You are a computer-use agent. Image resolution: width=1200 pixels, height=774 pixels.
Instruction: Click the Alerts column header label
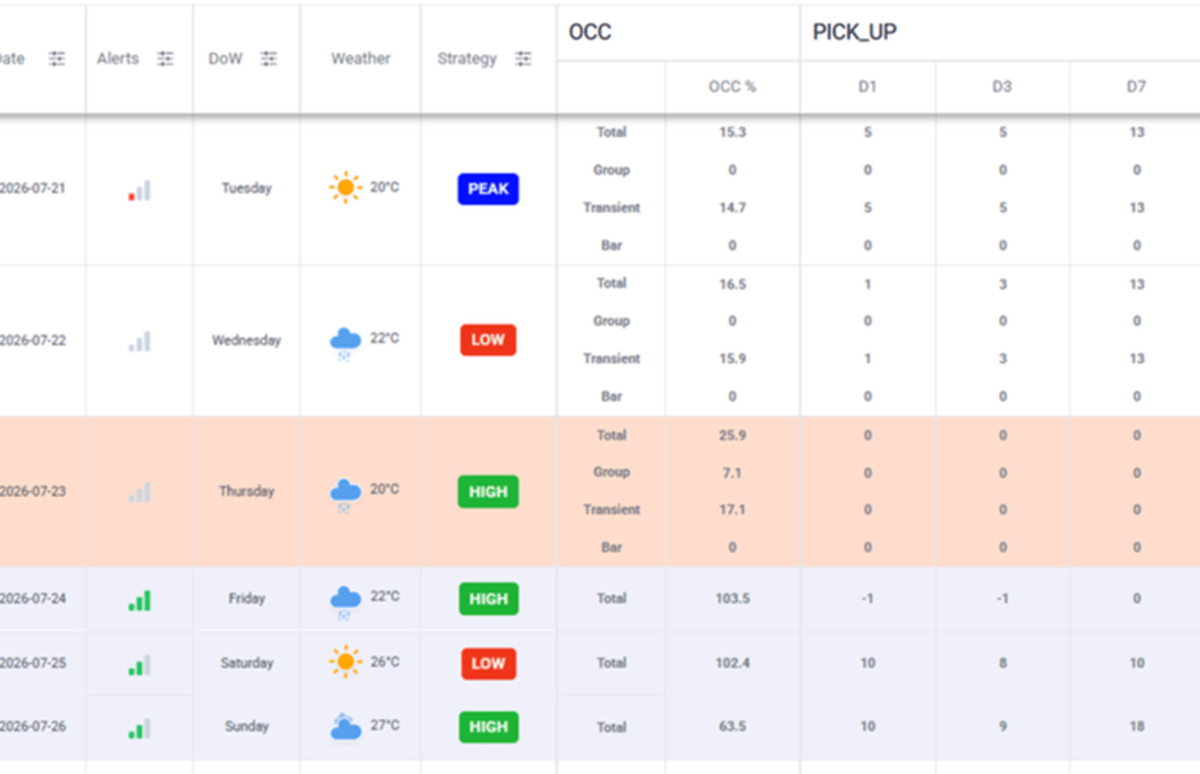point(118,58)
